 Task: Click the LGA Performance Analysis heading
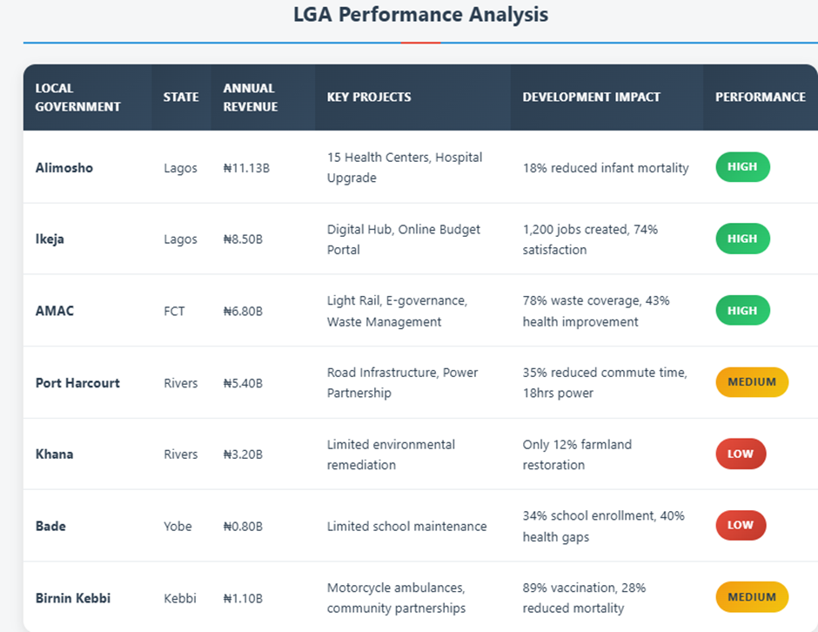point(420,15)
